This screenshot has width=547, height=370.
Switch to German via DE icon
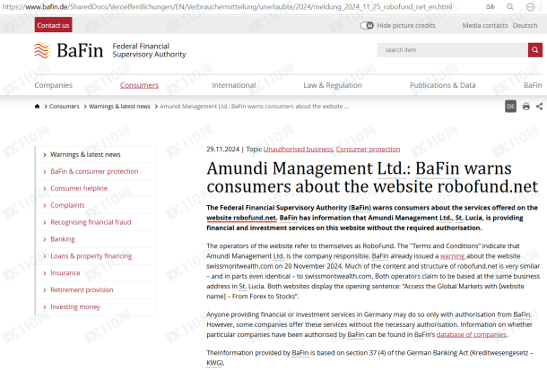(x=510, y=106)
